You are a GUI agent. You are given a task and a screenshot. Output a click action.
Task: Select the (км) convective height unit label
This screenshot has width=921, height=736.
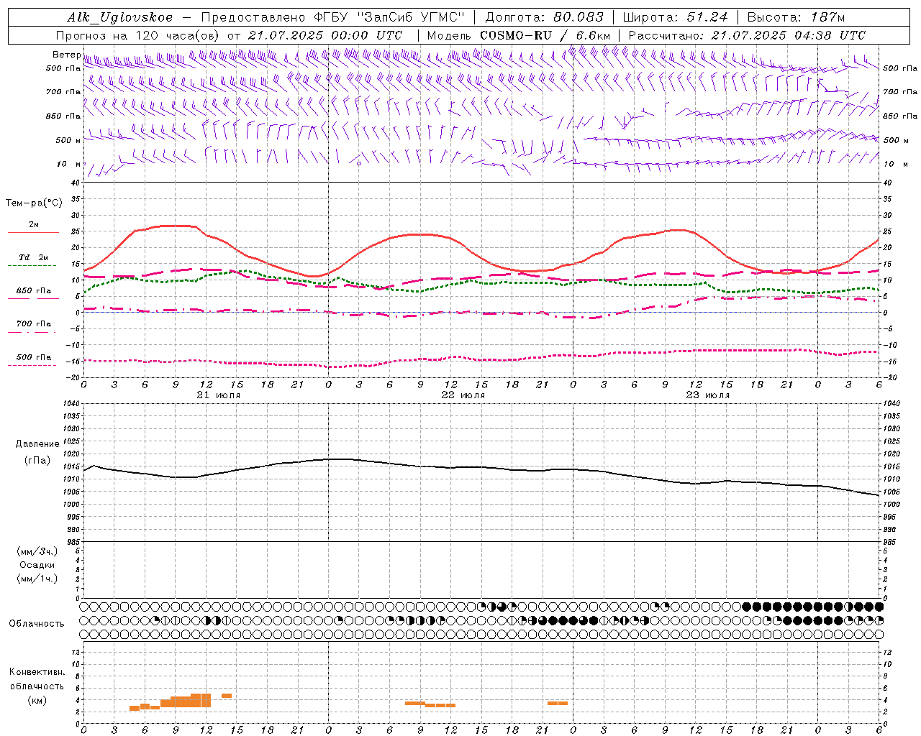37,700
